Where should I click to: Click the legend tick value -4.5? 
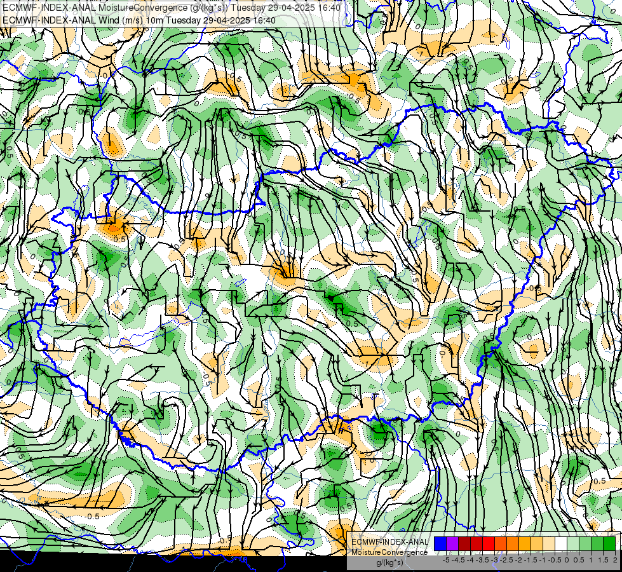458,560
